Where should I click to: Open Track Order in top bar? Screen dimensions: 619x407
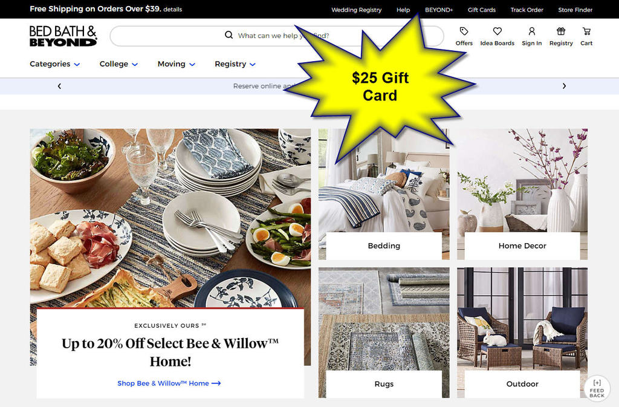(527, 10)
